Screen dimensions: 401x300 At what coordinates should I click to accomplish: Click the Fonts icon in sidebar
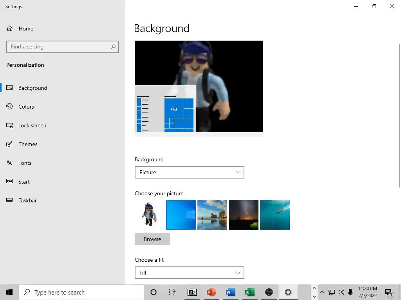point(9,163)
